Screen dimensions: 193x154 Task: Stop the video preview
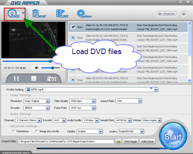[34, 79]
